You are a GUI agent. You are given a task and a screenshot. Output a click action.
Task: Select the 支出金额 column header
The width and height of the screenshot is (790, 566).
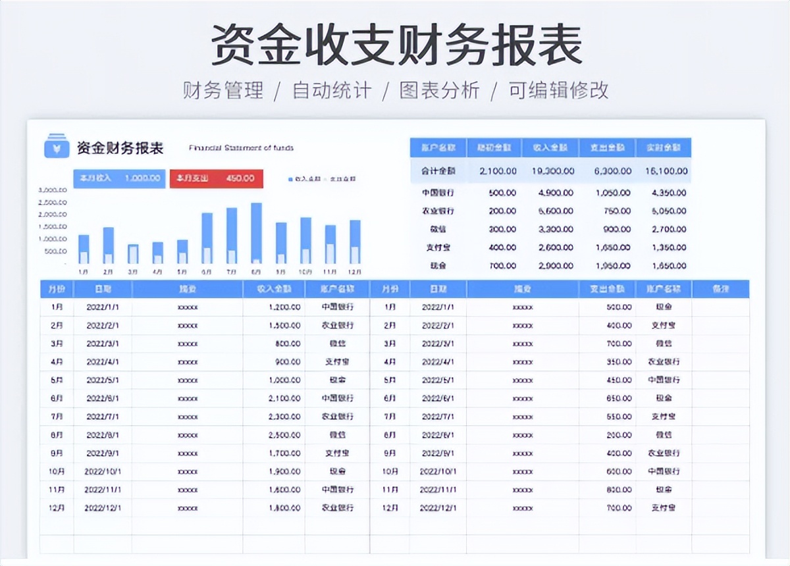(606, 289)
